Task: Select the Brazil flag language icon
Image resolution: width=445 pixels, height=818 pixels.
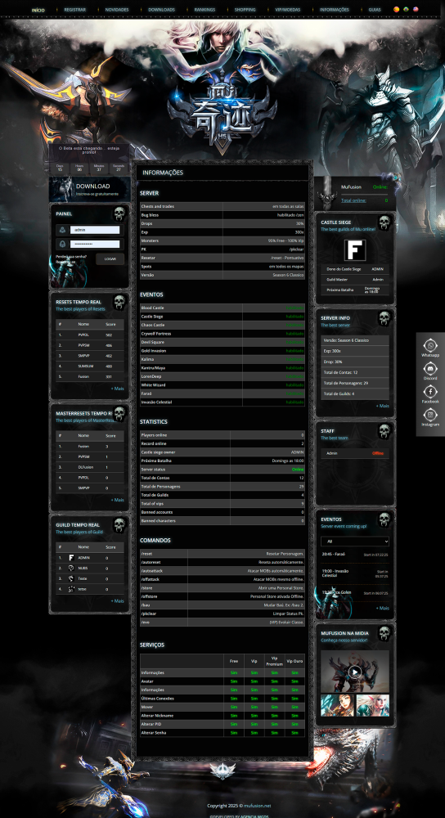Action: [x=406, y=9]
